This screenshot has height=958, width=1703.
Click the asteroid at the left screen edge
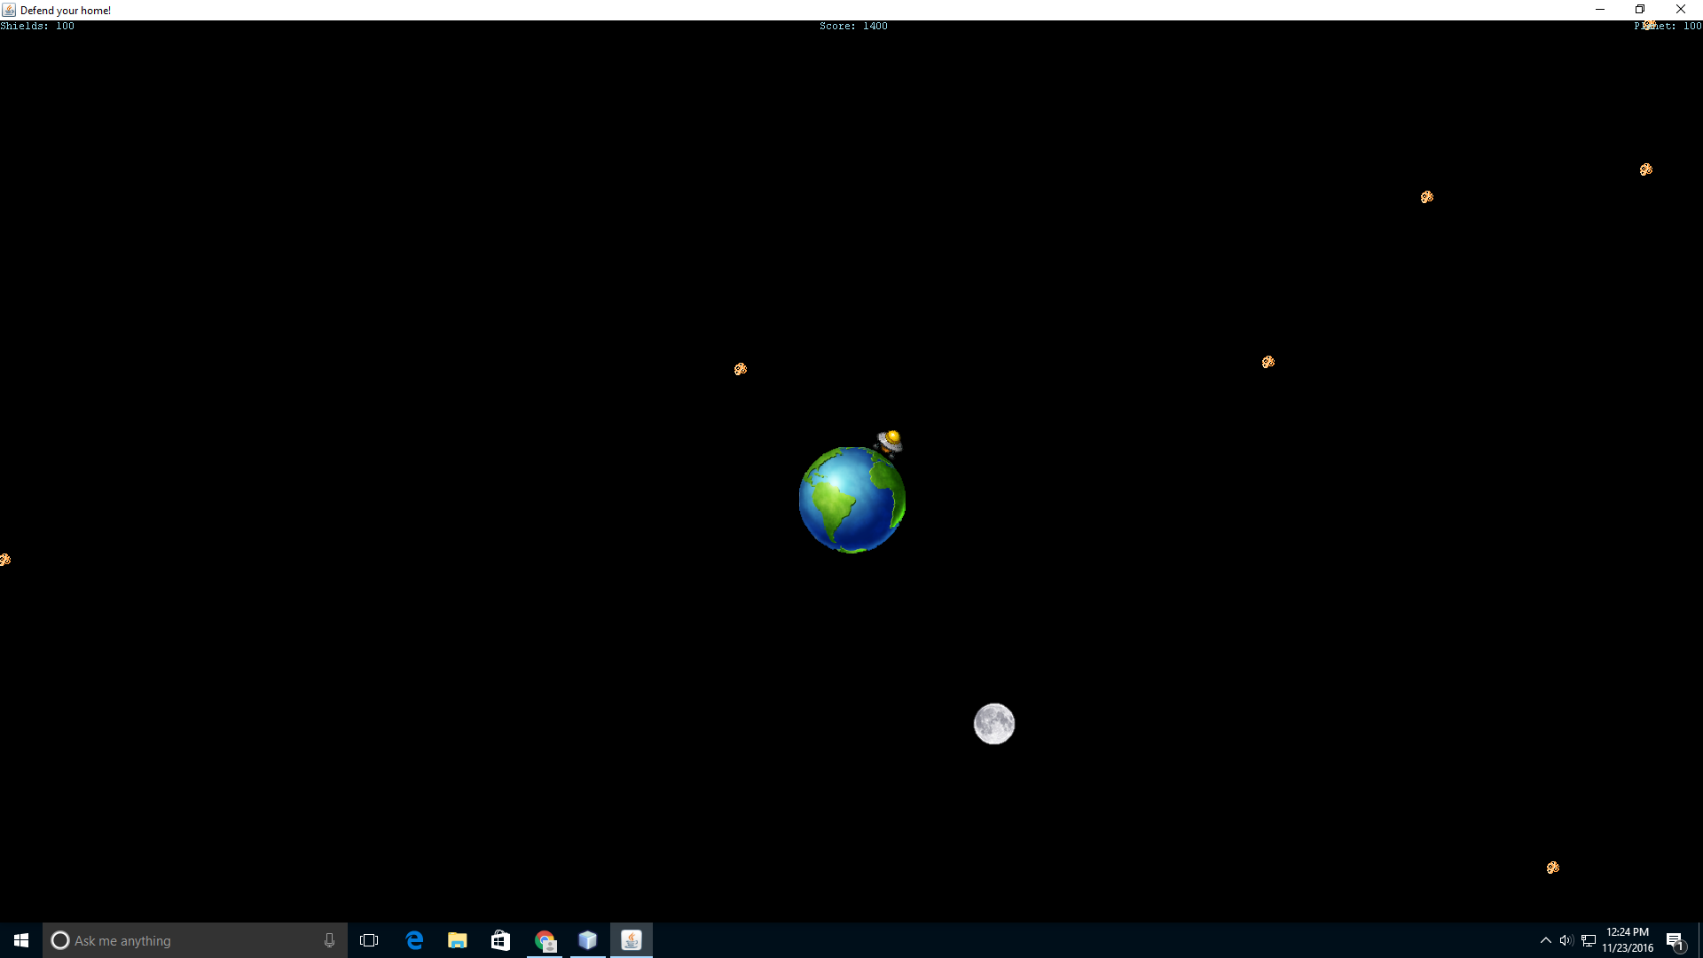tap(4, 560)
